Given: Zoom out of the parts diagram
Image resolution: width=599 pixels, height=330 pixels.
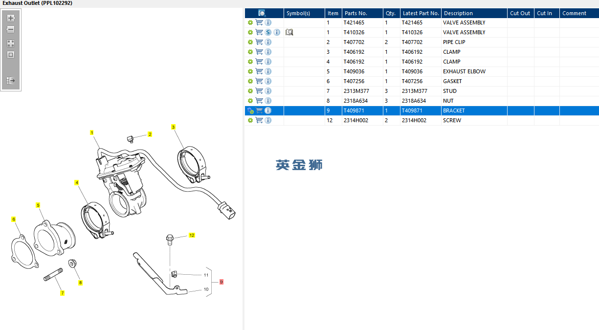Looking at the screenshot, I should point(11,30).
